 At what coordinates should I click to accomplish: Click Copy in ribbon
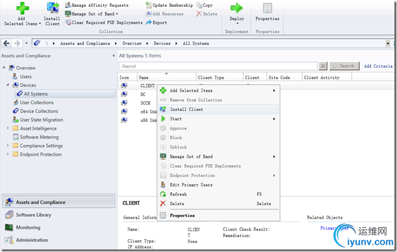pos(205,5)
